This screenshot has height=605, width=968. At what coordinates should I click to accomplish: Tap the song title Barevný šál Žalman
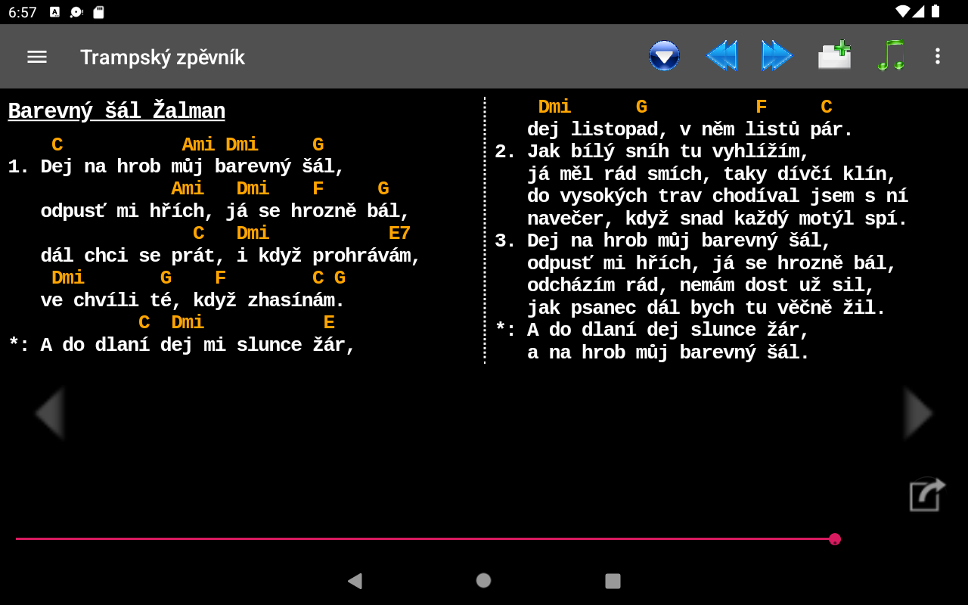pyautogui.click(x=116, y=111)
